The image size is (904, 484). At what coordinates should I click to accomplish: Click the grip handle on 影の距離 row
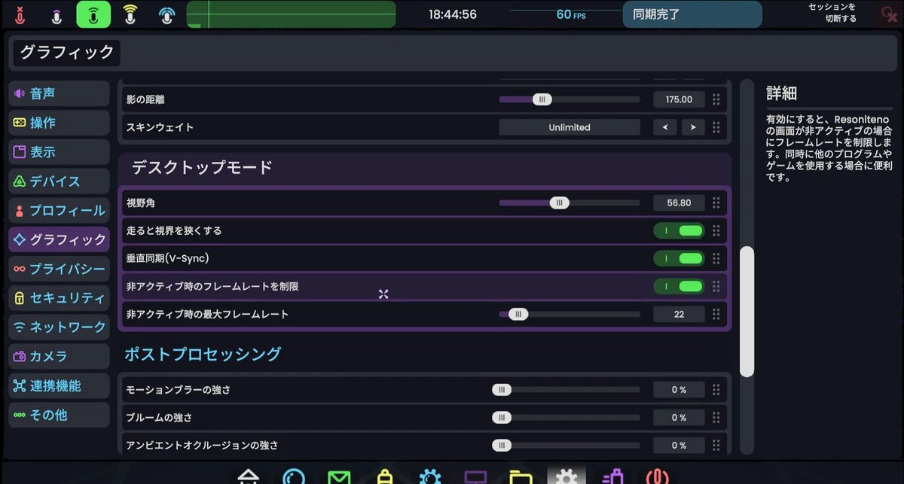716,99
